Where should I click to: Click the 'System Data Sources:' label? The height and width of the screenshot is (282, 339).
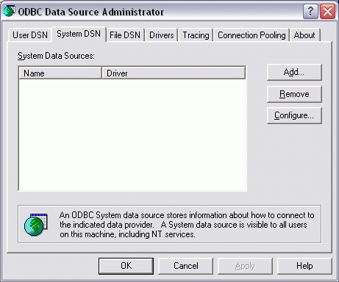pyautogui.click(x=56, y=56)
